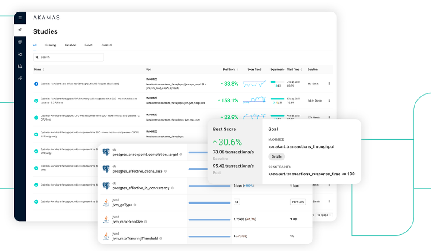Open the limit-copy-copy throughput study
This screenshot has height=251, width=431.
point(90,135)
